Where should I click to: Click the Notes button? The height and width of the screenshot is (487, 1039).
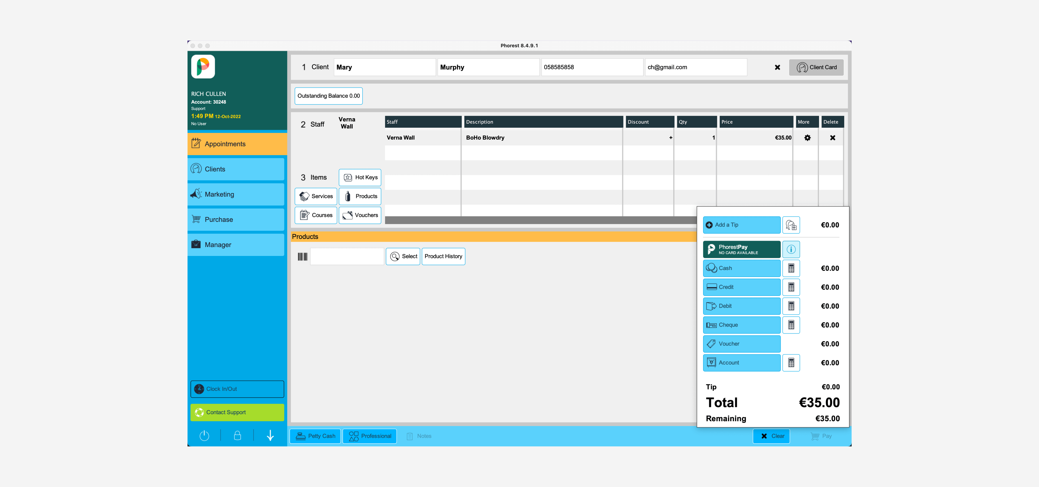pos(419,436)
